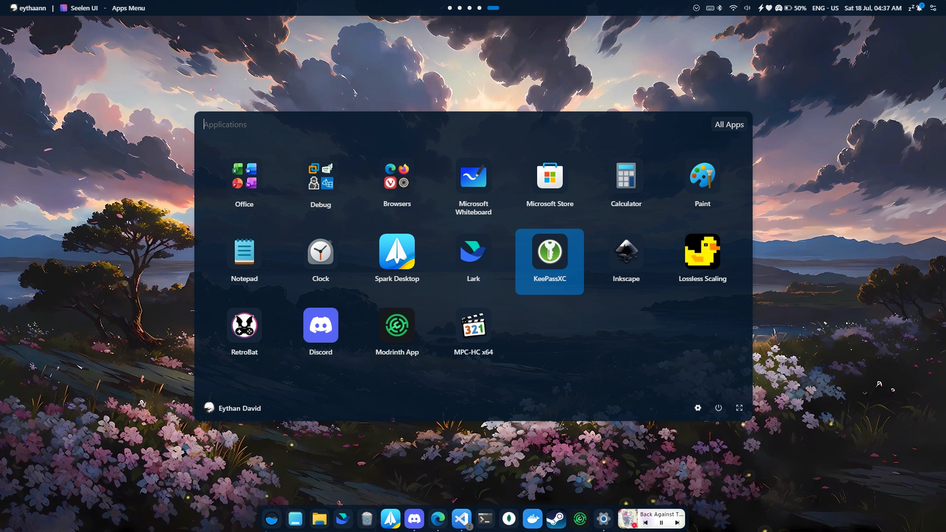Launch Microsoft Whiteboard
The height and width of the screenshot is (532, 946).
[473, 186]
